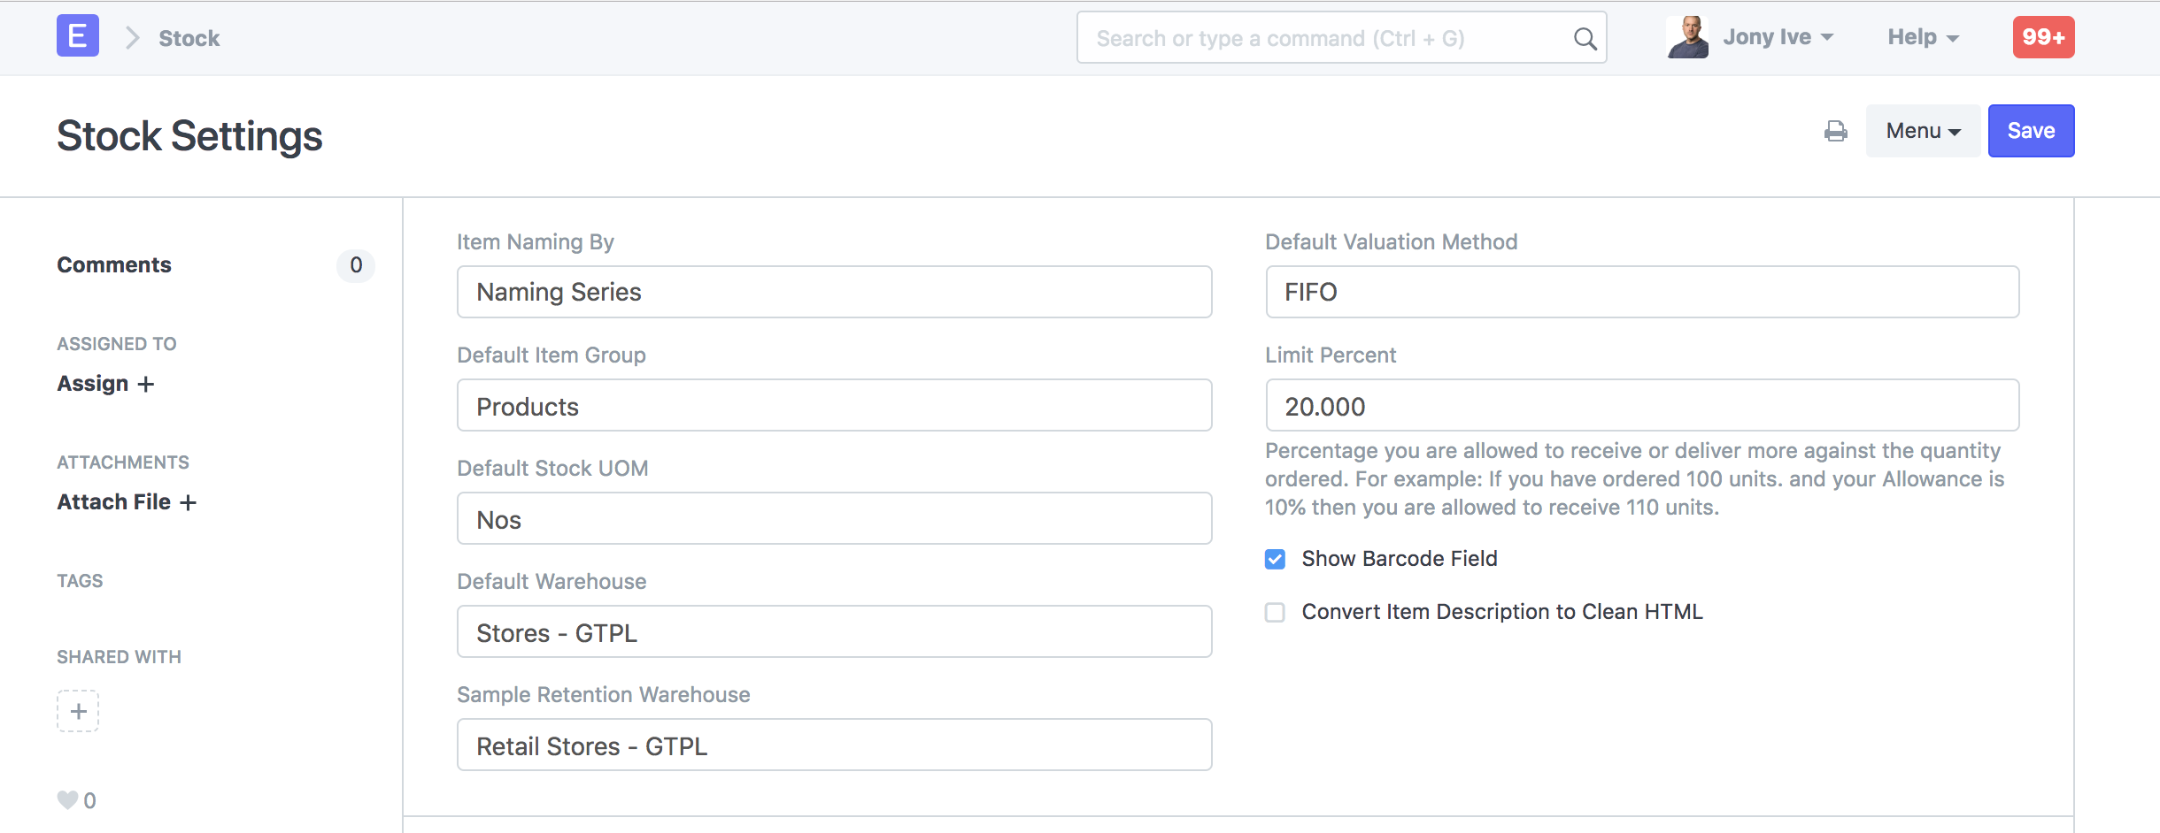
Task: Open the 99+ notifications badge
Action: click(x=2043, y=37)
